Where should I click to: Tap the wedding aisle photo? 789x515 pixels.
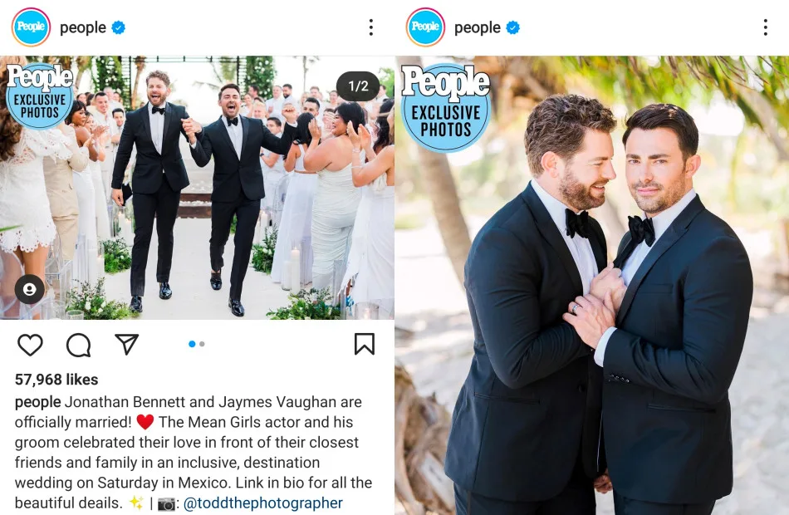coord(198,187)
